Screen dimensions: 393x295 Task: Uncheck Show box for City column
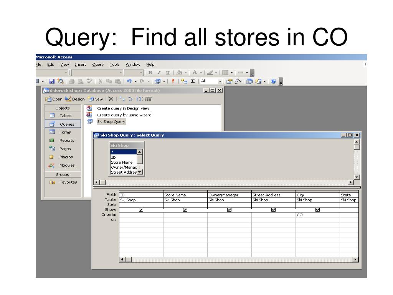(317, 210)
